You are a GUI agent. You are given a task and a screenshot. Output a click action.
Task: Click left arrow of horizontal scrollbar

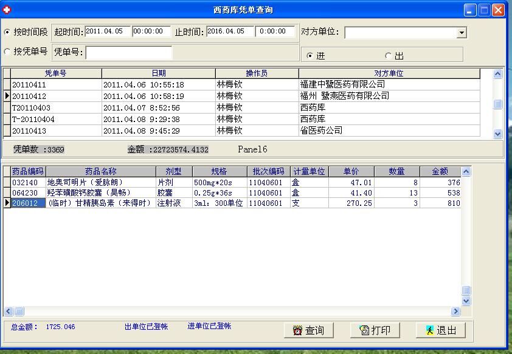(9, 311)
